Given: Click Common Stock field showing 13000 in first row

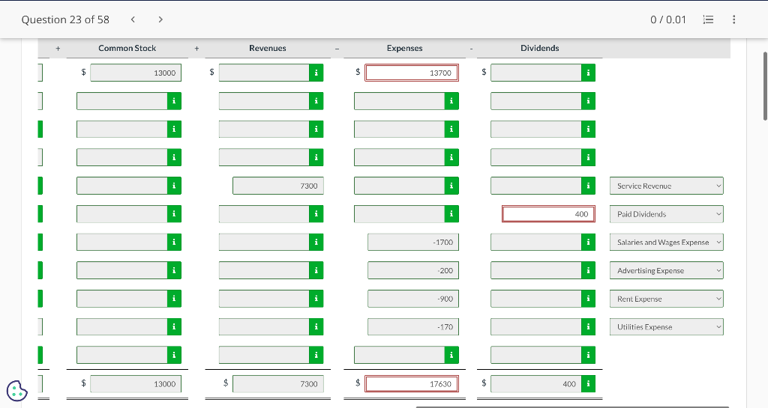Looking at the screenshot, I should click(x=136, y=73).
